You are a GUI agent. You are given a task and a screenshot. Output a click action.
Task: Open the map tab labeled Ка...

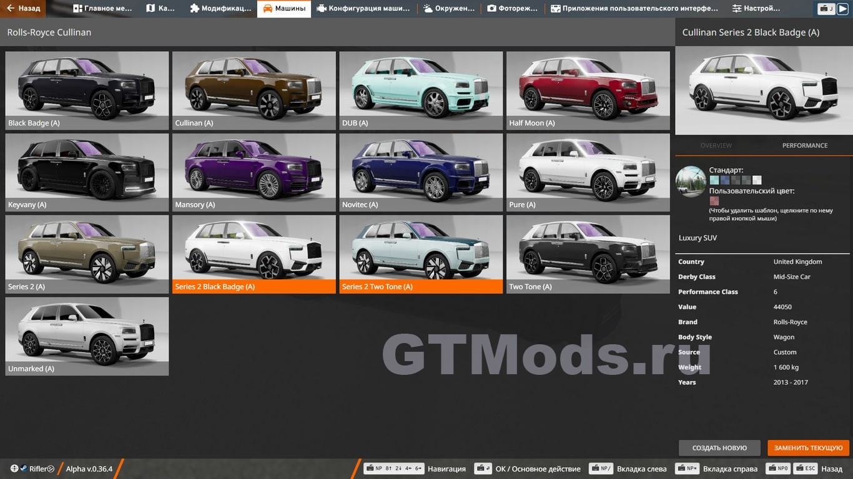coord(160,9)
